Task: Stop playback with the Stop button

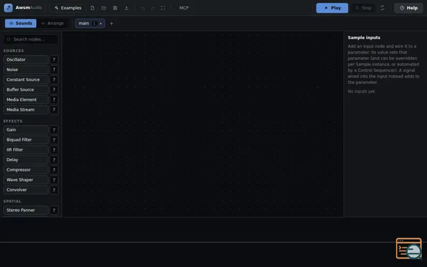Action: coord(363,8)
